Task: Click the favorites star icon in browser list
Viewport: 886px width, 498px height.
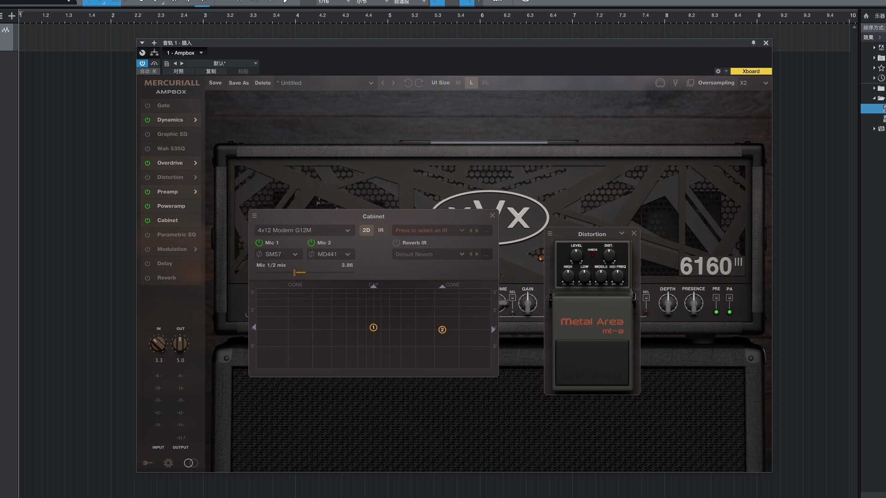Action: pyautogui.click(x=881, y=68)
